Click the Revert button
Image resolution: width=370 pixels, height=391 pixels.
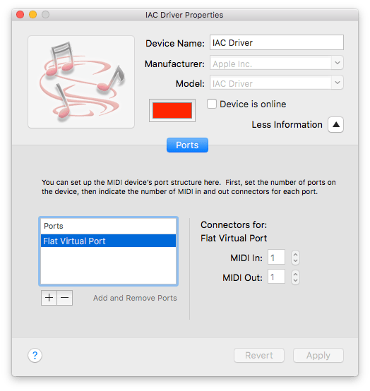pyautogui.click(x=259, y=355)
